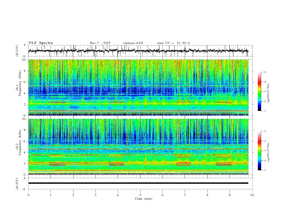The height and width of the screenshot is (219, 284).
Task: Click the ch.1 colorbar "log(PSD)(V²/Hz)" label
Action: tap(269, 93)
